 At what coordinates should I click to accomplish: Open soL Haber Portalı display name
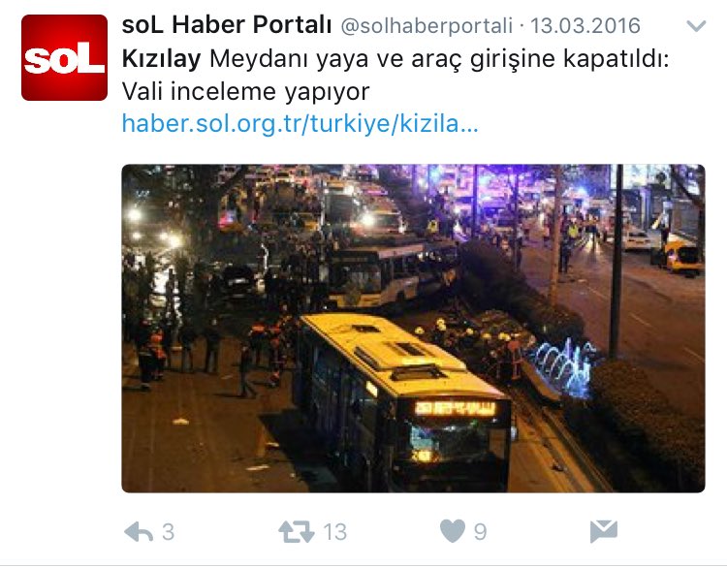(x=227, y=24)
